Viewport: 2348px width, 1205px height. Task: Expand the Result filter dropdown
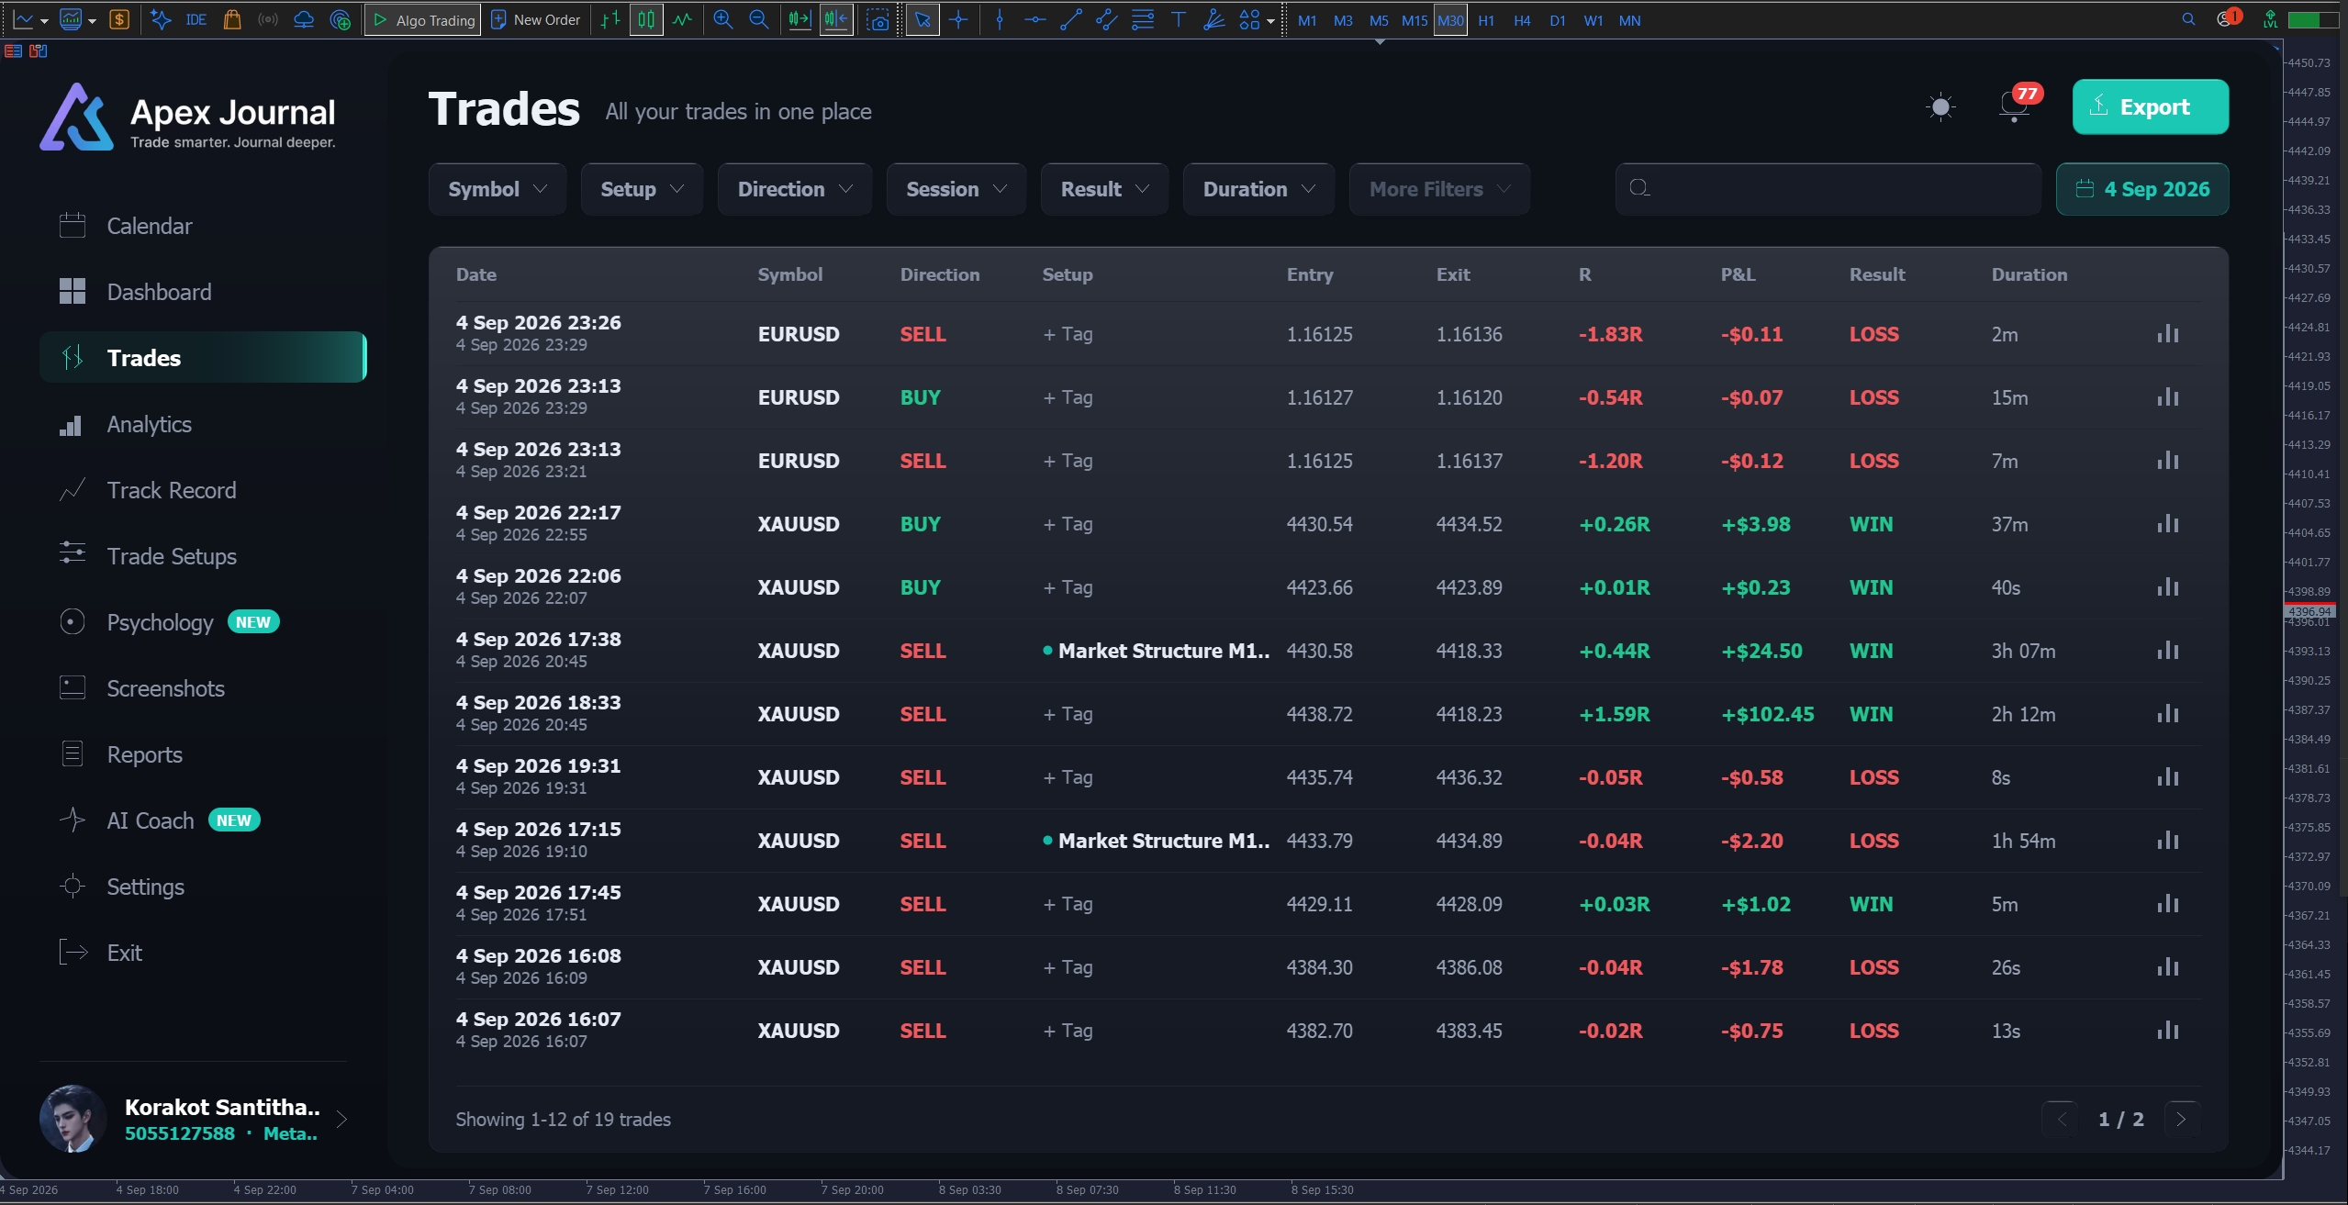point(1104,189)
